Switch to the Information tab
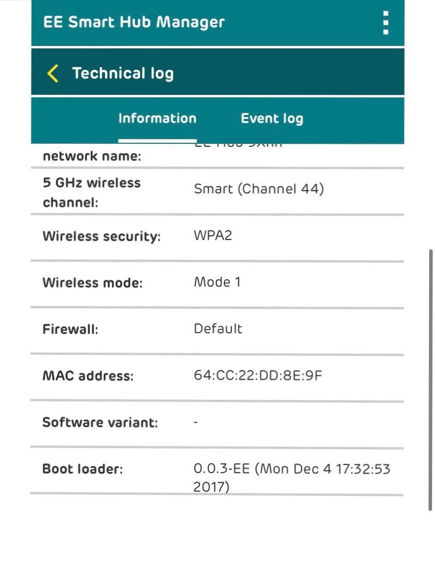435x578 pixels. pos(157,118)
